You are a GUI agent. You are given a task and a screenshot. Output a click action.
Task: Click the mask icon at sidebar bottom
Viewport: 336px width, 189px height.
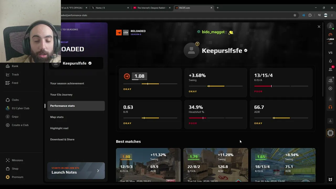click(x=330, y=180)
